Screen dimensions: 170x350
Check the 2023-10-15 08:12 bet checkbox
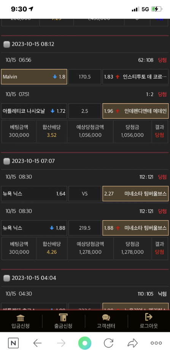(x=7, y=44)
